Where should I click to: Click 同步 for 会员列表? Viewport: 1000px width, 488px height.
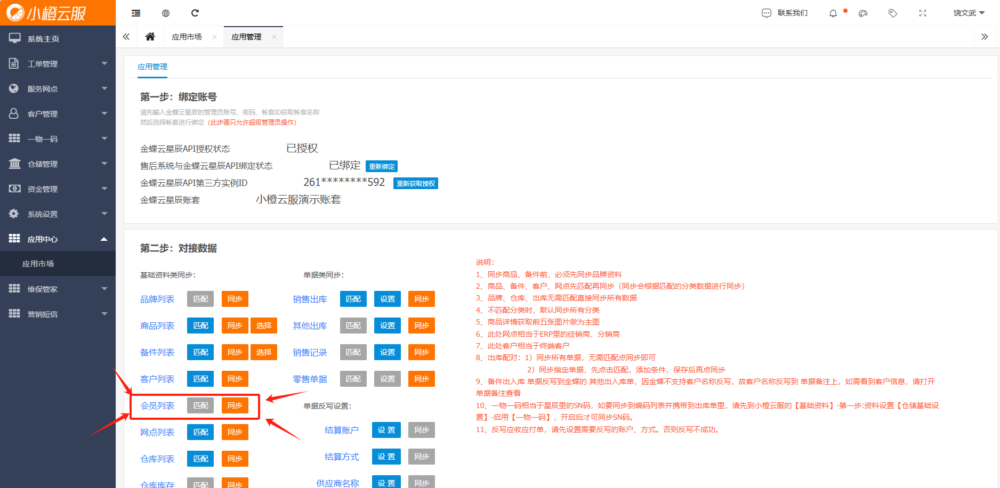(235, 405)
